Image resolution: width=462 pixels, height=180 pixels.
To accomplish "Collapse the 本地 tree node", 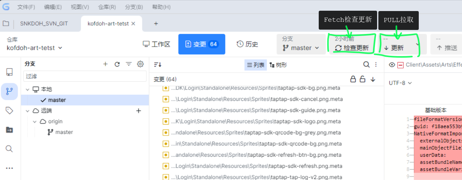I will point(27,90).
